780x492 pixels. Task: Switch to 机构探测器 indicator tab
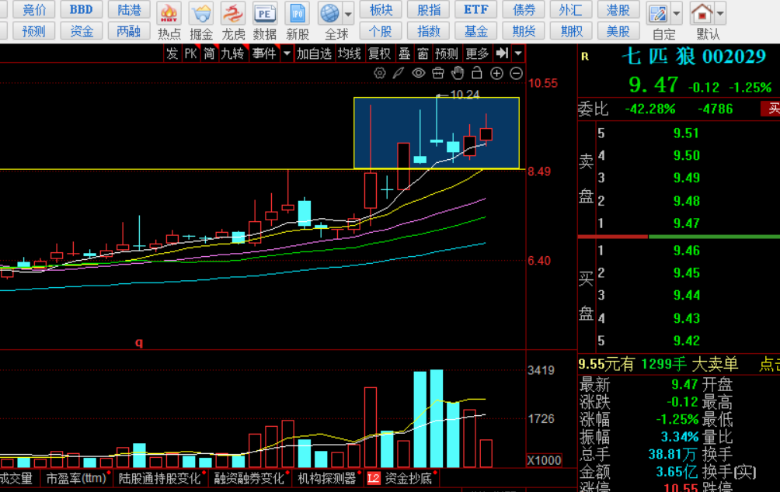click(x=327, y=479)
